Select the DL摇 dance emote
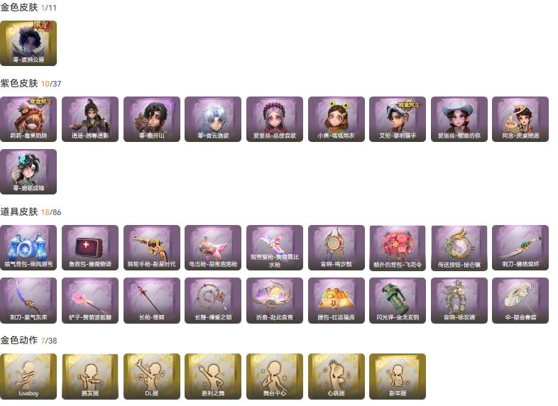This screenshot has height=406, width=558. click(x=152, y=376)
